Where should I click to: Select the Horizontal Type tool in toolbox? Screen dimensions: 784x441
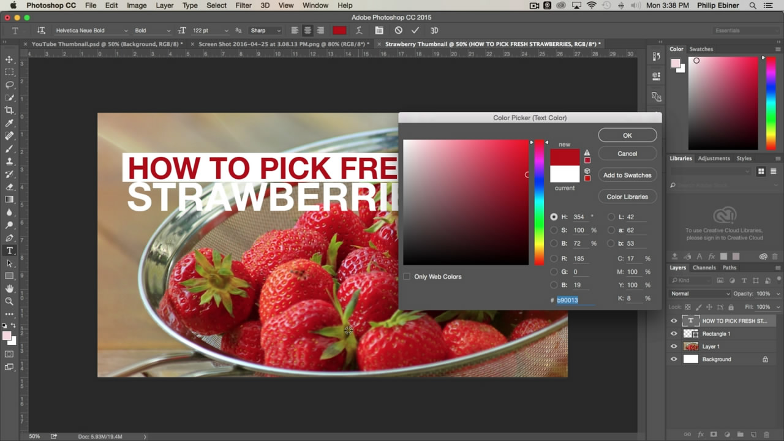click(9, 251)
